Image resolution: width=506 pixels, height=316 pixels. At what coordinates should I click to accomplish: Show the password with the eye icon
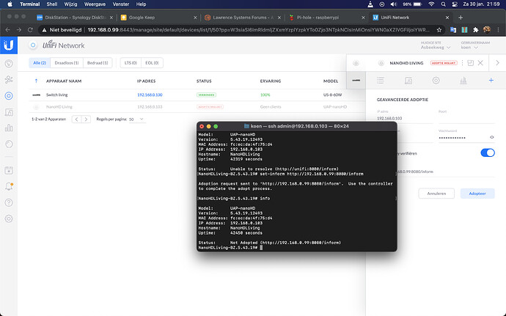coord(492,137)
